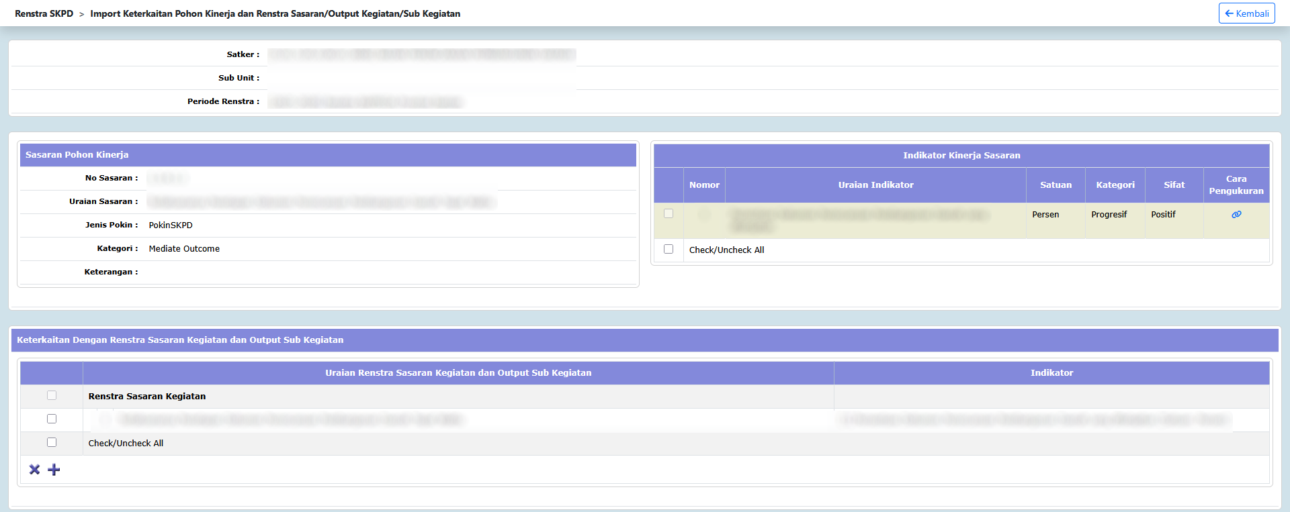Toggle Check/Uncheck All under Indikator Kinerja Sasaran
The image size is (1290, 512).
click(668, 249)
